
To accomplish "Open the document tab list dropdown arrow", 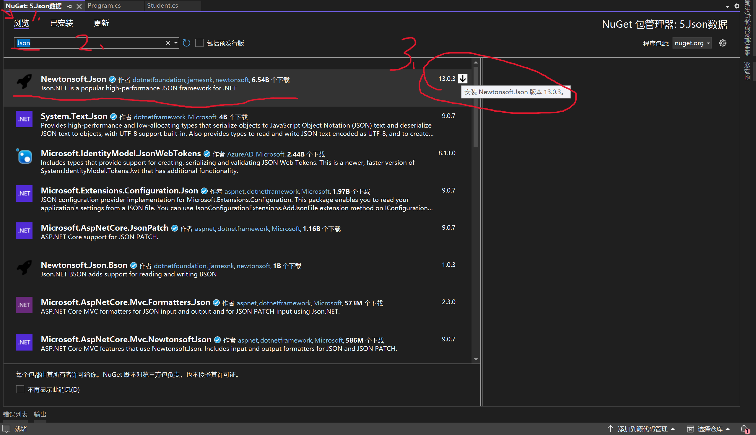I will [727, 6].
